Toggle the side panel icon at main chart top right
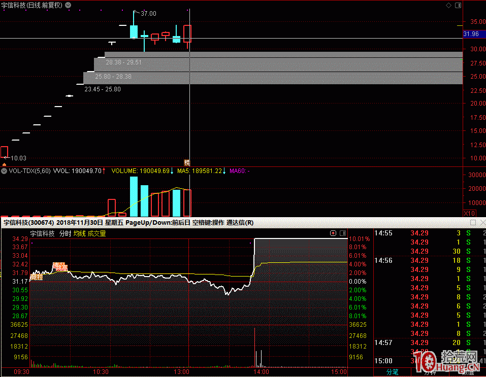The image size is (486, 377). coord(459,6)
